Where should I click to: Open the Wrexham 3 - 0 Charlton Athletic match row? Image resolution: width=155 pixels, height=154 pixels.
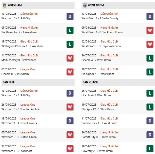pyautogui.click(x=21, y=109)
